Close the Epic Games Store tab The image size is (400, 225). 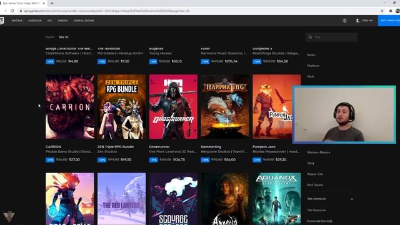click(44, 3)
